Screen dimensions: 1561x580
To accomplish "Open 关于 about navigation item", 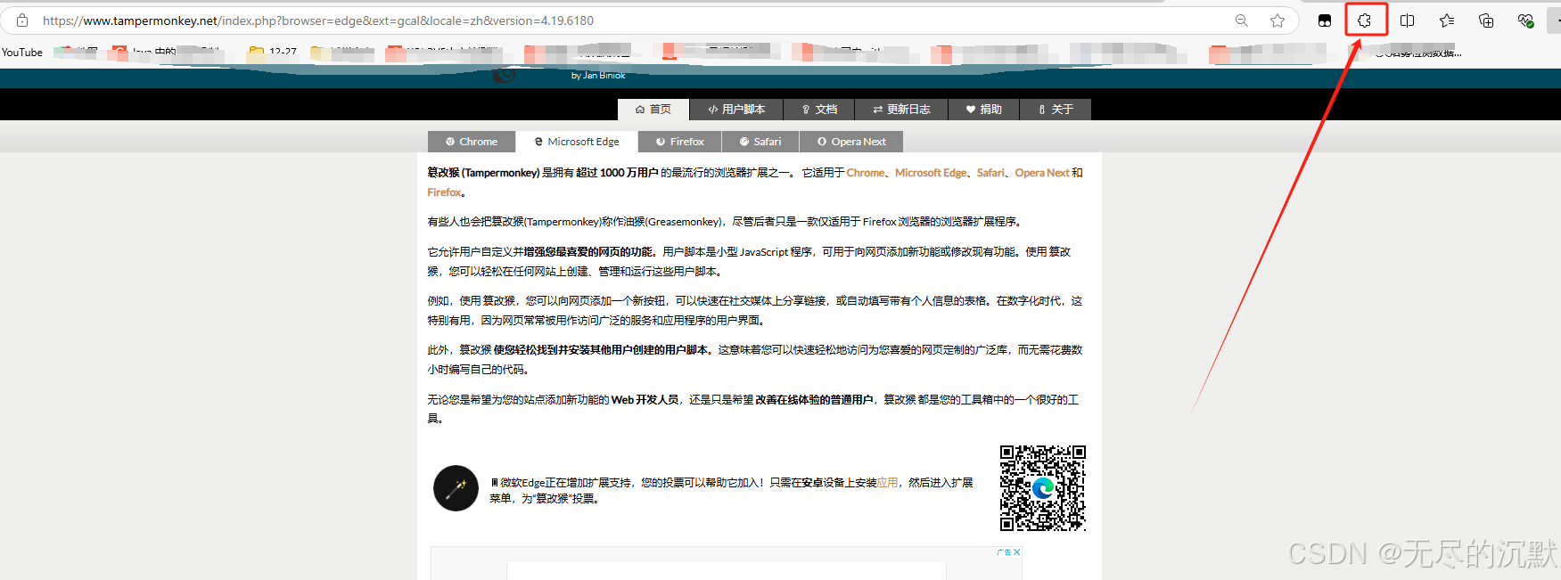I will [1056, 110].
